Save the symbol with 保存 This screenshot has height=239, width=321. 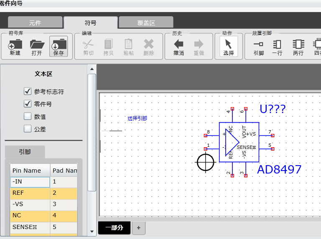pyautogui.click(x=59, y=46)
